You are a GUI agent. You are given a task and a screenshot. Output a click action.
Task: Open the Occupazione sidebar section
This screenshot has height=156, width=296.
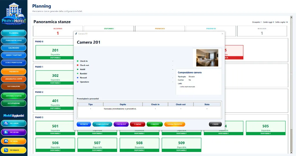[14, 103]
